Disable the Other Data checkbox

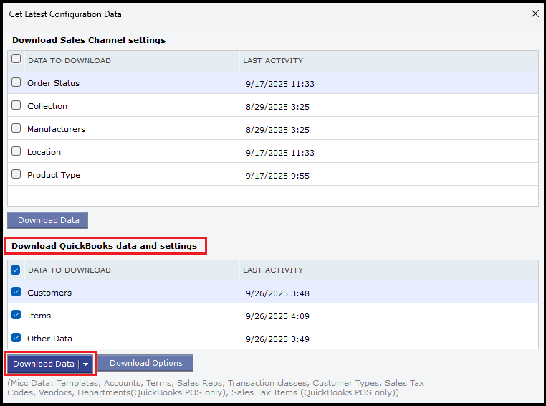[16, 338]
